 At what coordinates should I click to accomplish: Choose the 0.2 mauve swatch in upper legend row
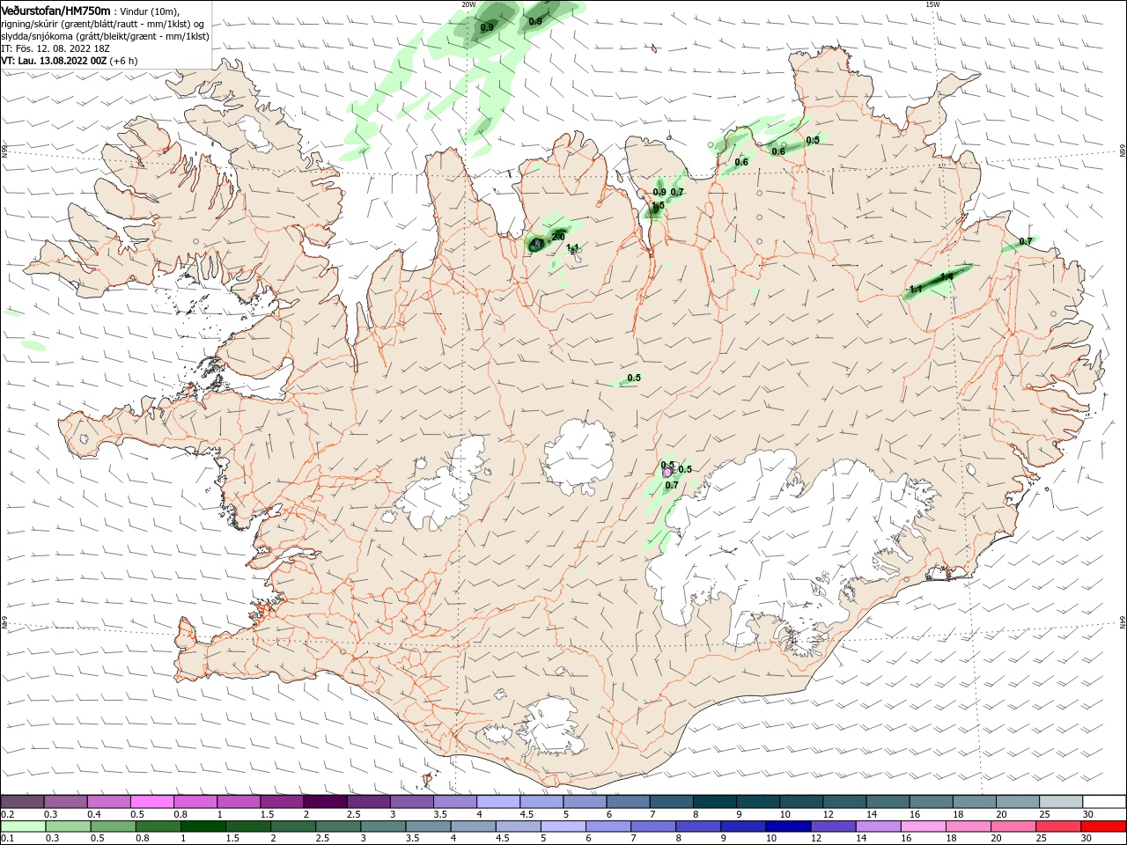pos(22,801)
